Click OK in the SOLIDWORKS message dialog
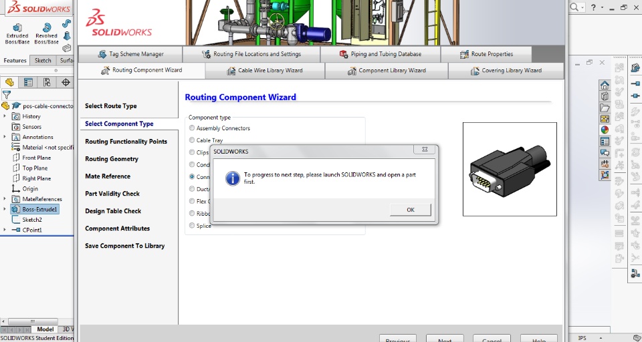This screenshot has height=342, width=642. click(x=410, y=210)
